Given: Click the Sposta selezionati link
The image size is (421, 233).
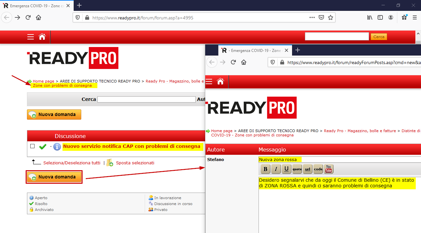Looking at the screenshot, I should point(135,163).
